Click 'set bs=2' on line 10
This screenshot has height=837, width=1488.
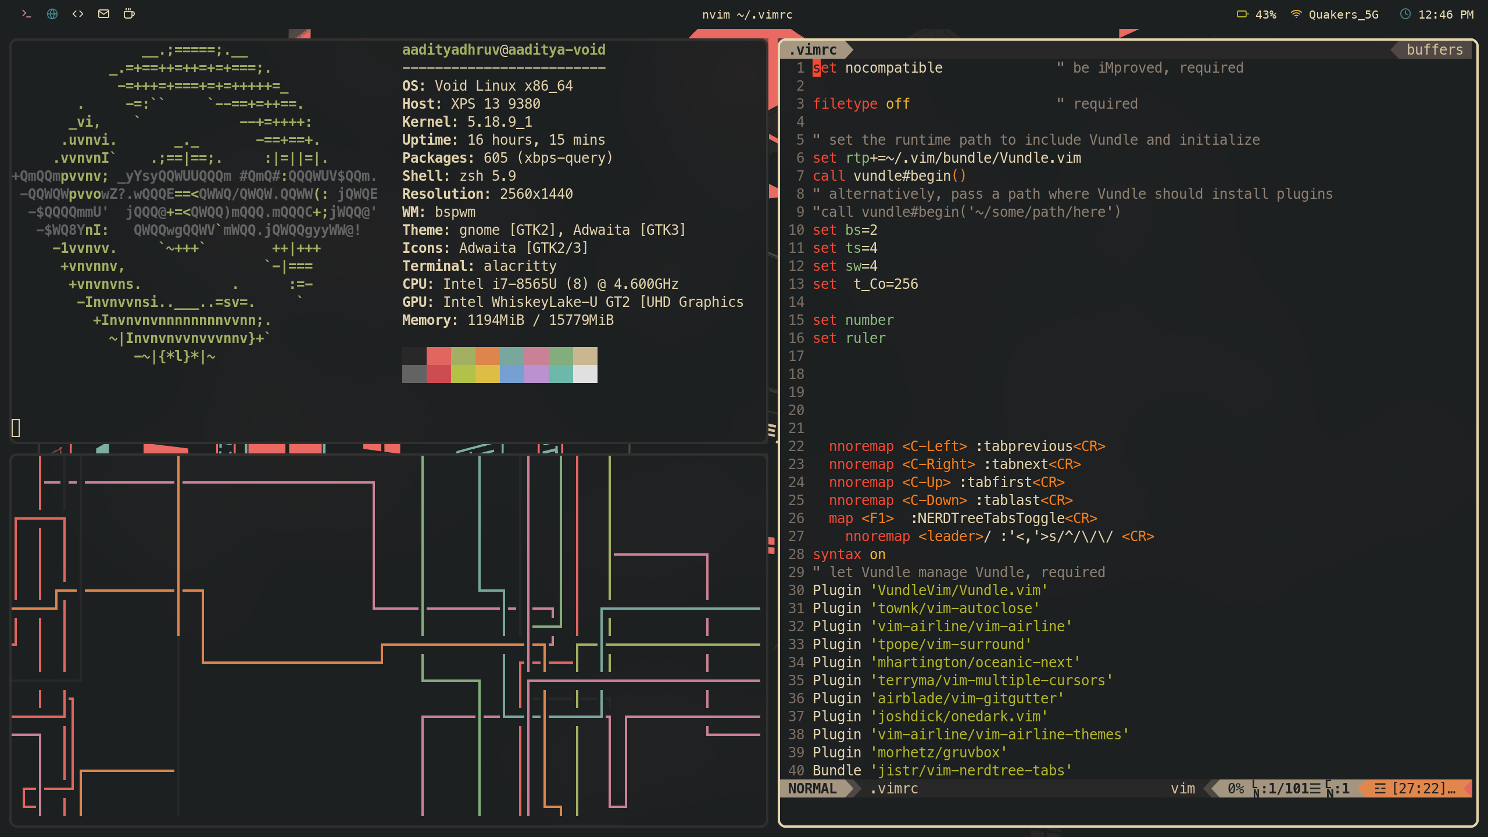point(845,230)
